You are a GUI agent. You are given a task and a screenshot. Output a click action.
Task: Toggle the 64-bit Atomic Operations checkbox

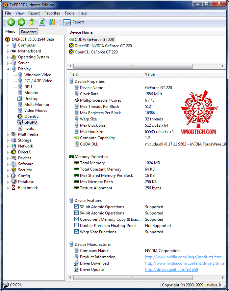[x=76, y=213]
